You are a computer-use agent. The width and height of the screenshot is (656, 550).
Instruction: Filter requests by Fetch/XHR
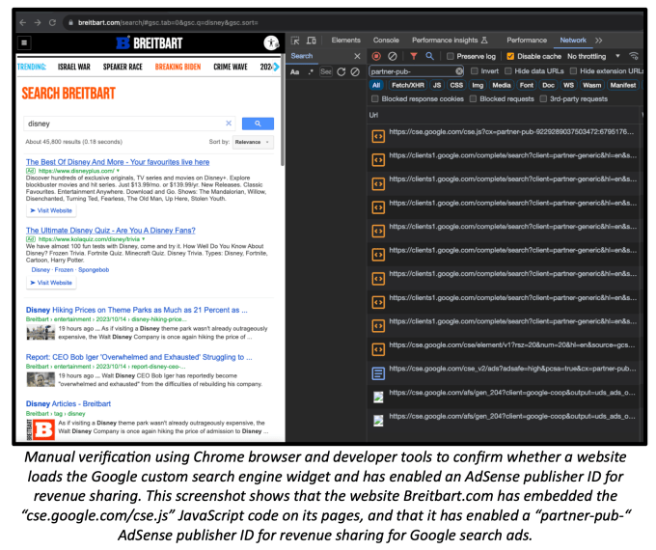tap(408, 85)
